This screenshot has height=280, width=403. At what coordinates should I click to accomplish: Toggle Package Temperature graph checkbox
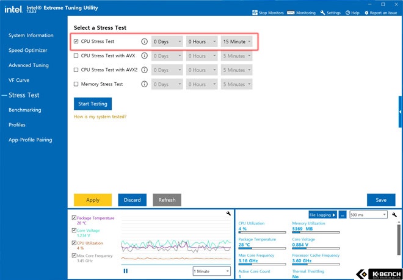(74, 218)
